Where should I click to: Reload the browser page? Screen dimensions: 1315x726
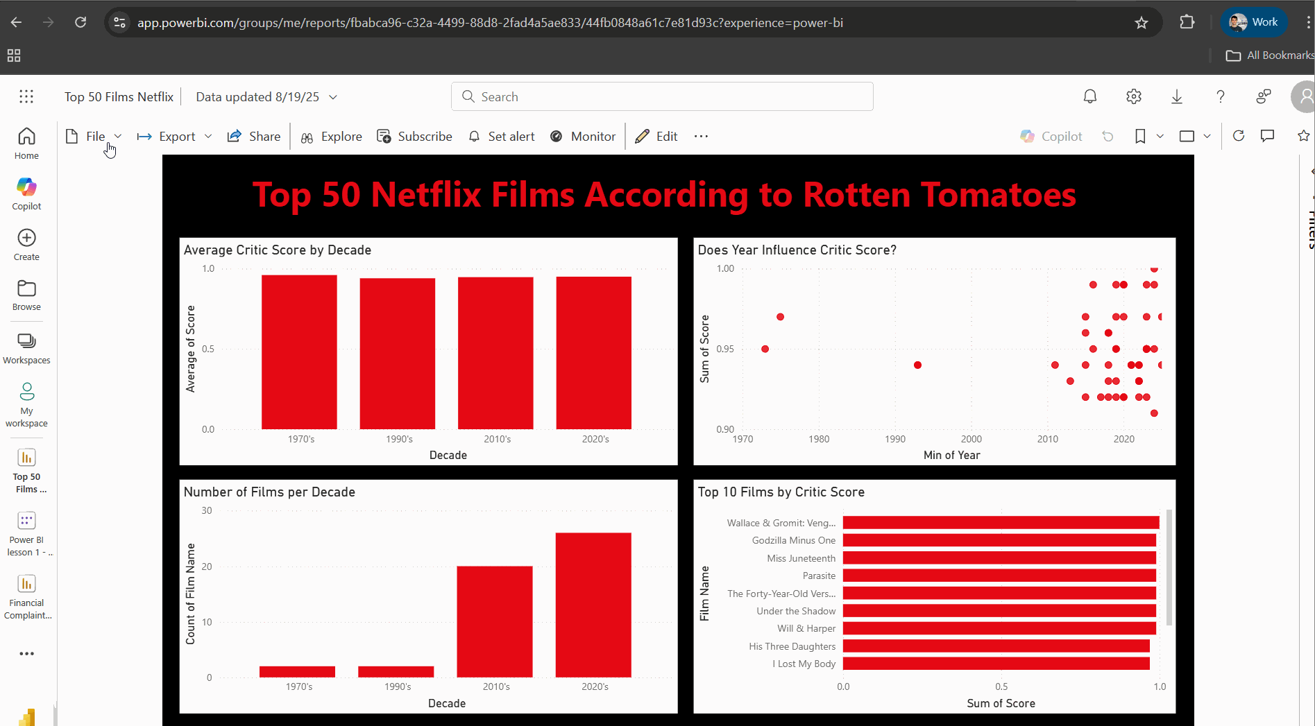point(80,22)
